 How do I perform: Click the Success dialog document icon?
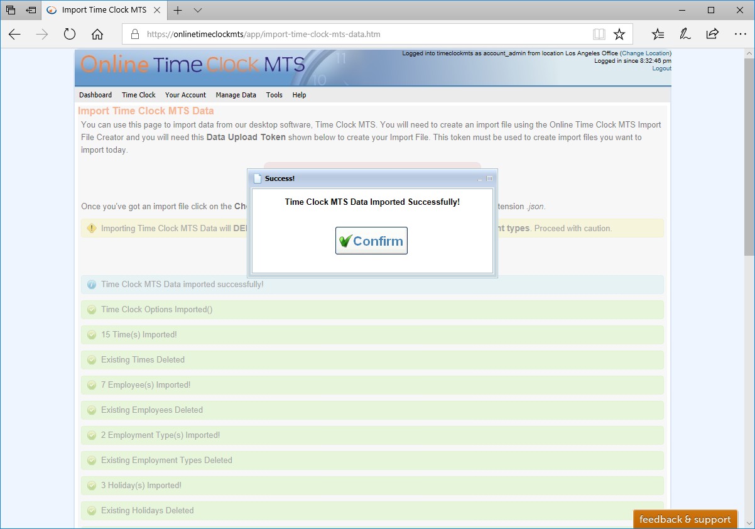258,178
